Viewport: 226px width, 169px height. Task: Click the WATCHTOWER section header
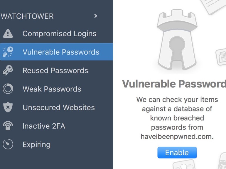27,16
